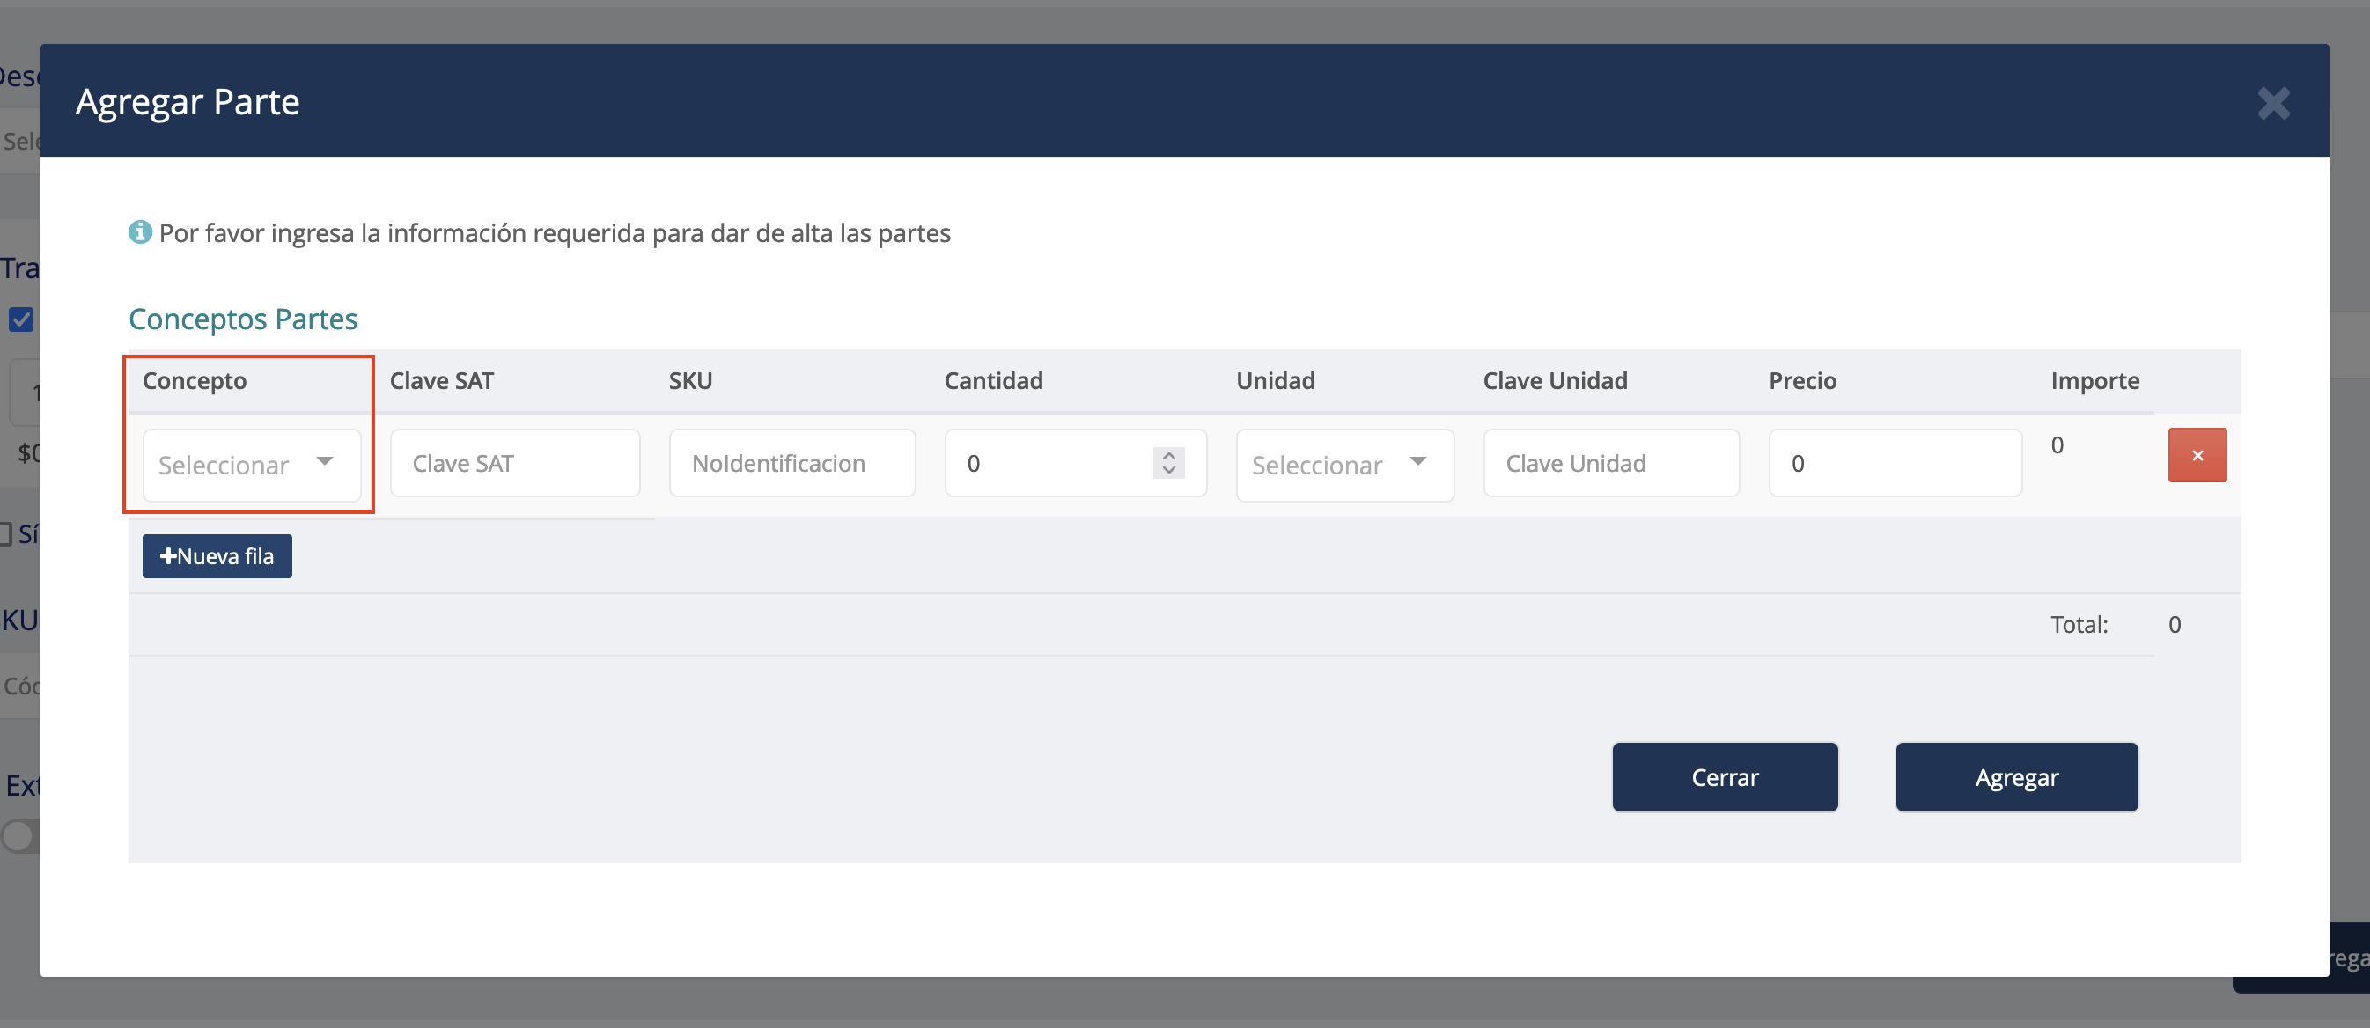Click the Concepto column header
Viewport: 2370px width, 1028px height.
(x=195, y=381)
